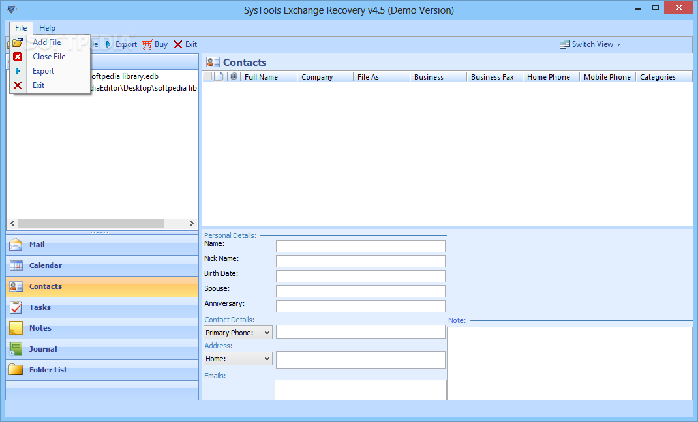The width and height of the screenshot is (698, 422).
Task: Click the Export toolbar button label
Action: (x=126, y=44)
